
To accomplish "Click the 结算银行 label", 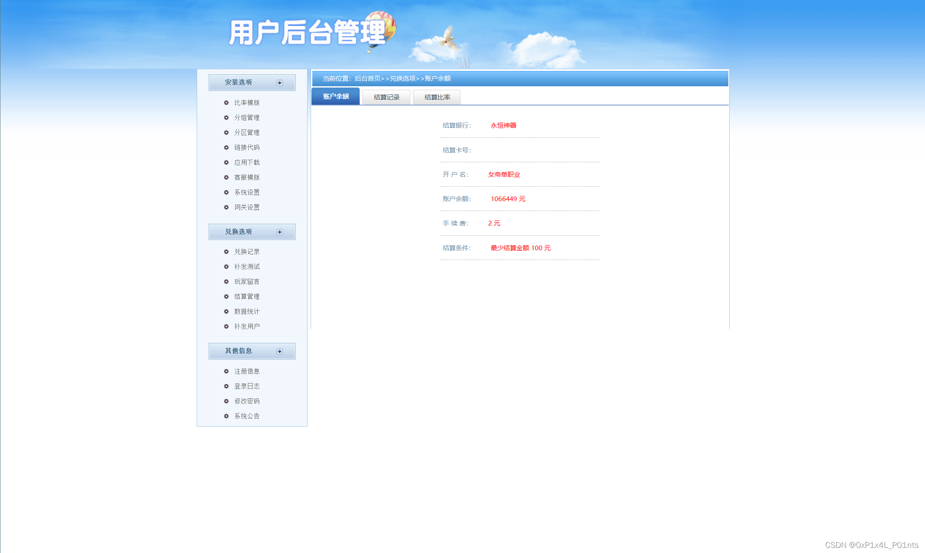I will [x=457, y=126].
